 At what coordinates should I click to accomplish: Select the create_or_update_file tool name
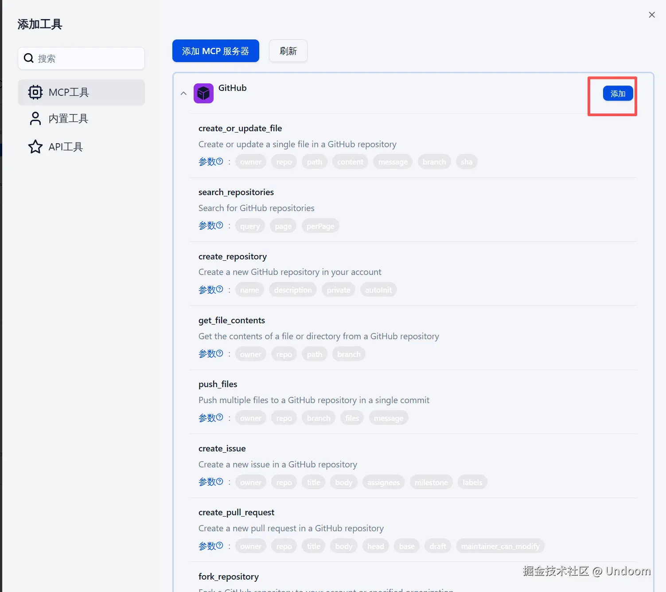click(x=240, y=128)
